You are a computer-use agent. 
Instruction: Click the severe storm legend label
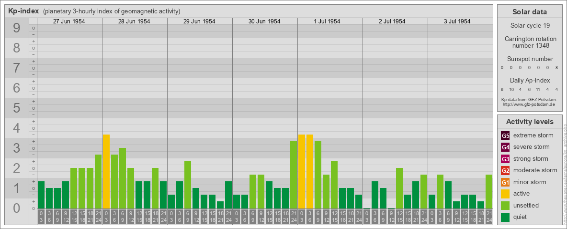point(532,147)
